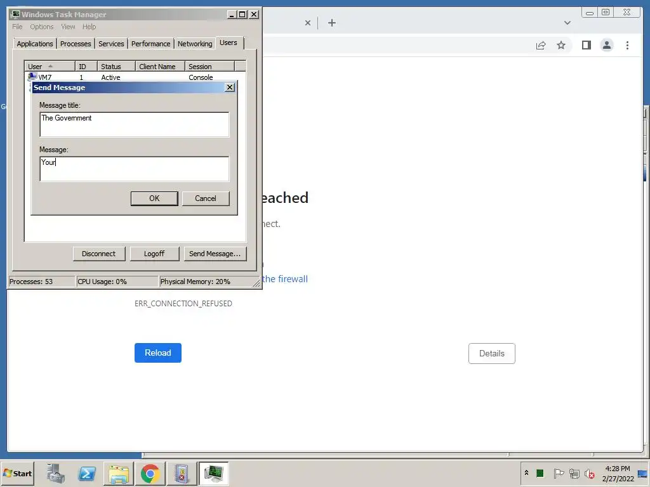
Task: Click Physical Memory: 20% status
Action: coord(208,282)
